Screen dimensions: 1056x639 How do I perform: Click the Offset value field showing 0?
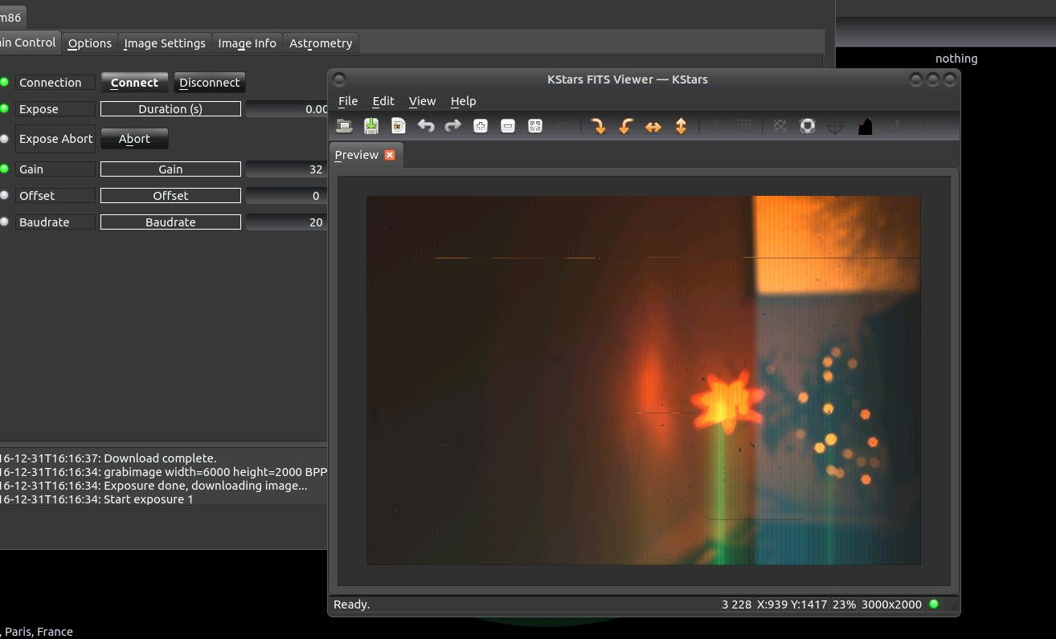[287, 196]
